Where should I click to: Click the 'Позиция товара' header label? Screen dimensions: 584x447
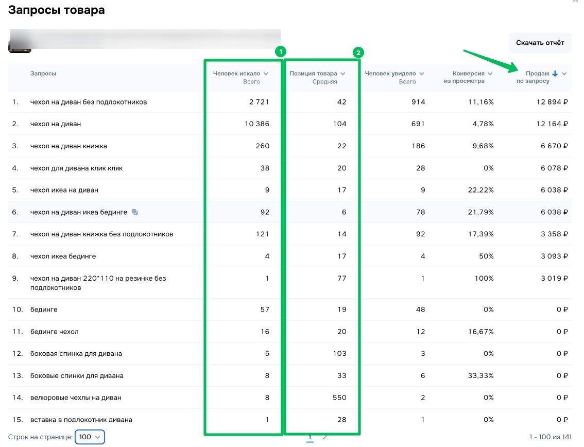tap(313, 73)
